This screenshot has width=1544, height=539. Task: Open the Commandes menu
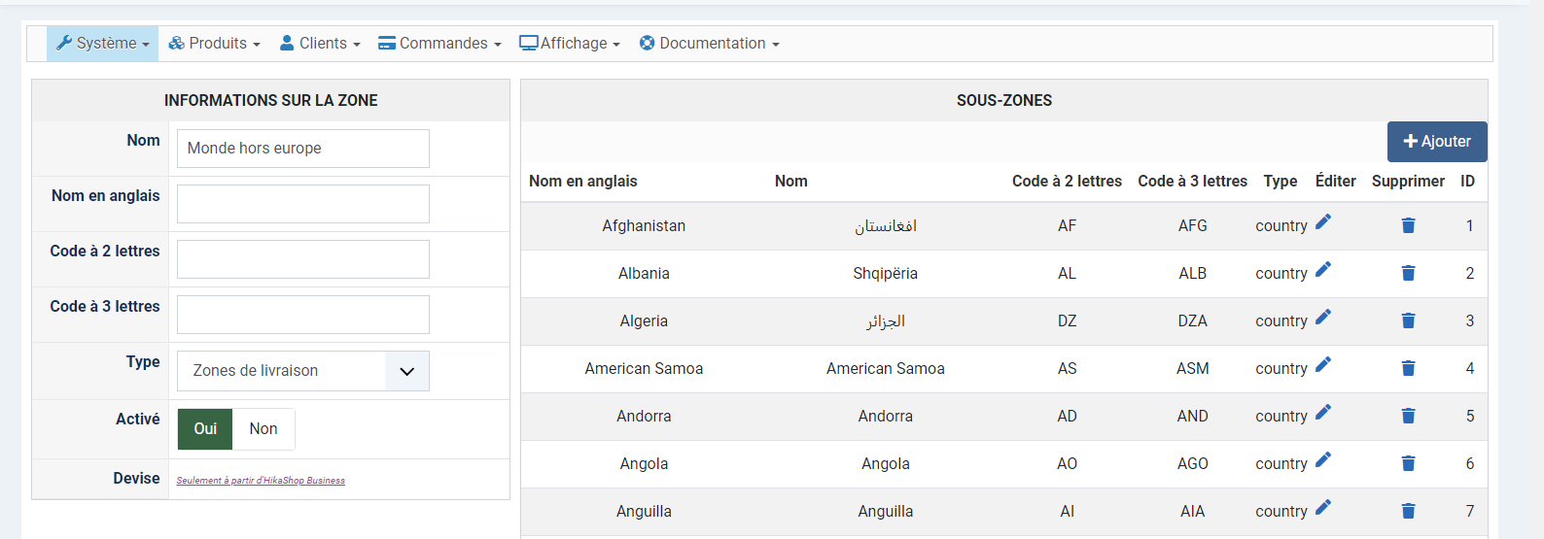point(440,44)
